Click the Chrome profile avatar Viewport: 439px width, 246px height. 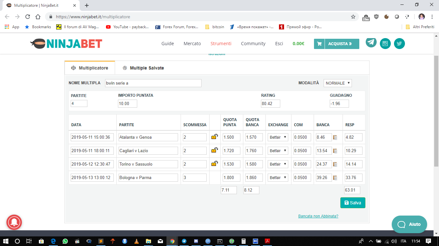click(x=422, y=17)
